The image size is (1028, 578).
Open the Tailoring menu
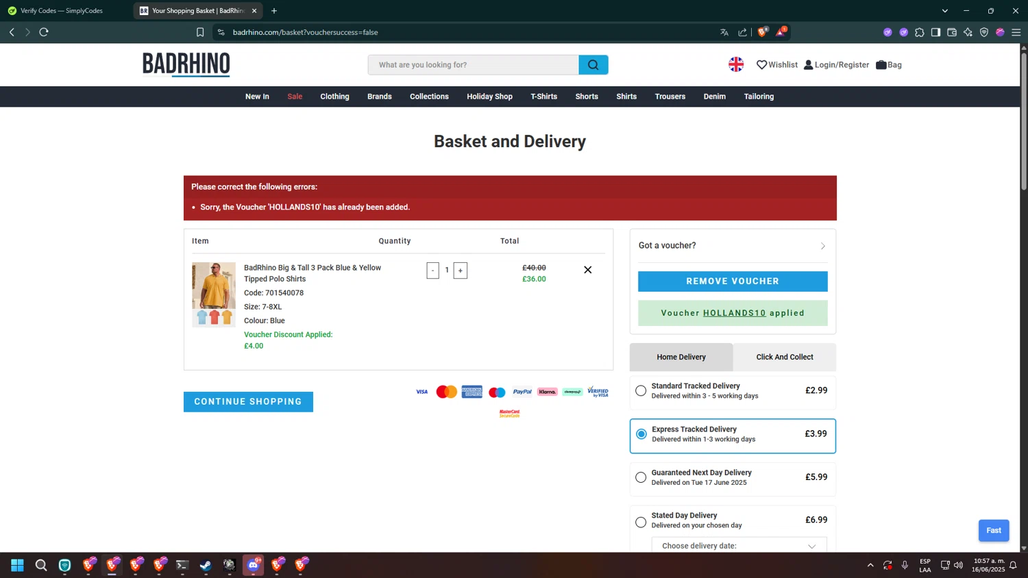click(759, 97)
